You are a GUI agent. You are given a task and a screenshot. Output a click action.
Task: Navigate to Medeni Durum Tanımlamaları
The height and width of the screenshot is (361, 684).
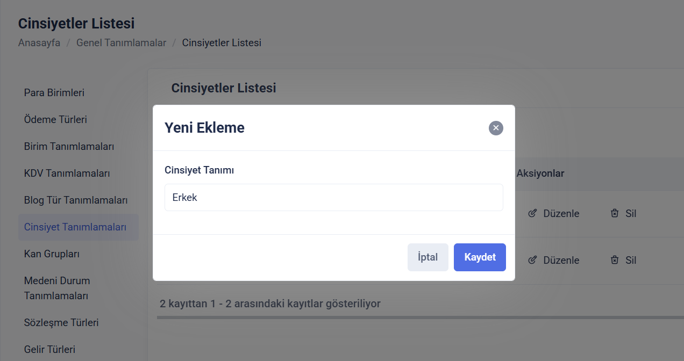pos(57,288)
